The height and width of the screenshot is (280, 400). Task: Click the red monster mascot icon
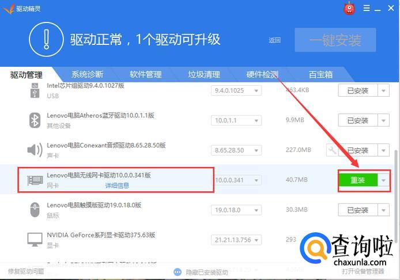click(349, 9)
